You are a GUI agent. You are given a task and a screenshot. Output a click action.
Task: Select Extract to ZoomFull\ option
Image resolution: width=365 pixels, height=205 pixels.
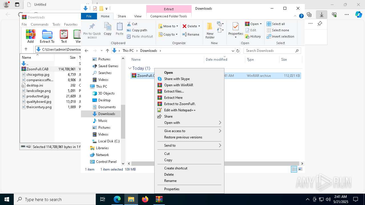pos(189,104)
